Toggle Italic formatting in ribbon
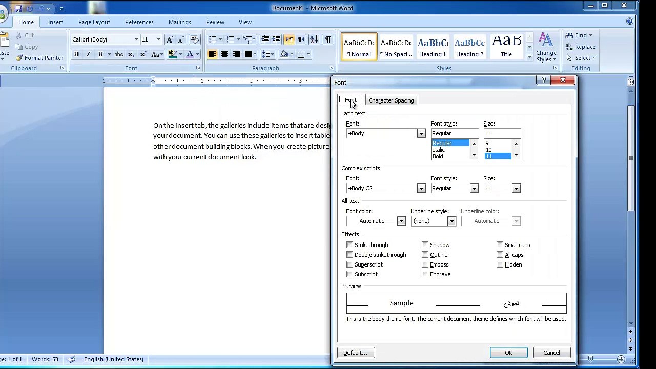 pos(88,54)
